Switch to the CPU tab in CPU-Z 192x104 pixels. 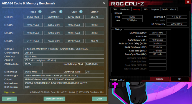click(x=115, y=9)
